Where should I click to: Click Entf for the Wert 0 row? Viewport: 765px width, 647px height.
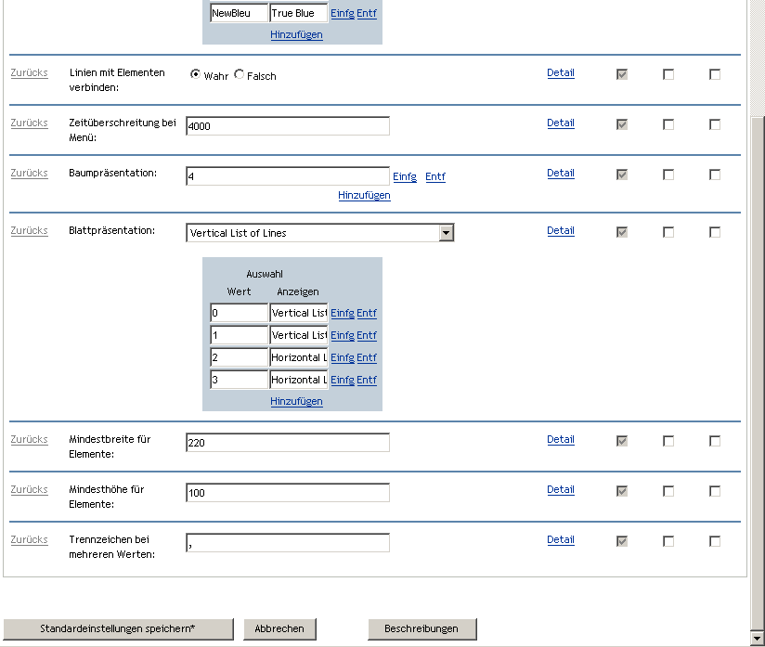[367, 313]
